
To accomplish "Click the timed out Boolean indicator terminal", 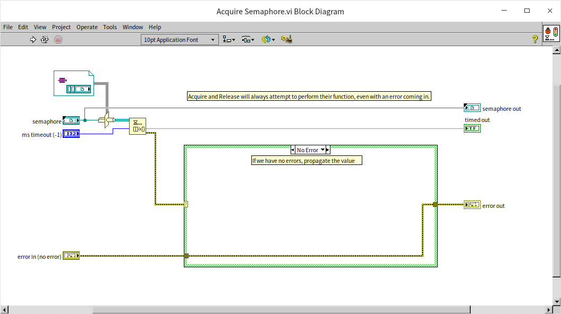I will [472, 128].
